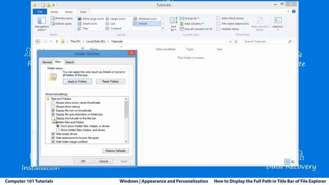Enable Item check boxes
The height and width of the screenshot is (185, 329).
point(218,18)
